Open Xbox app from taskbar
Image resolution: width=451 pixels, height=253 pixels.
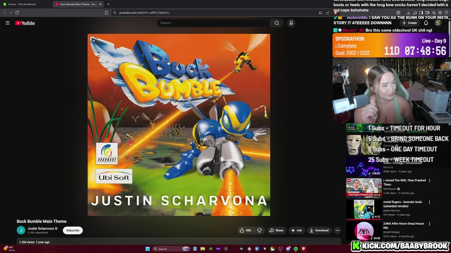pos(272,249)
